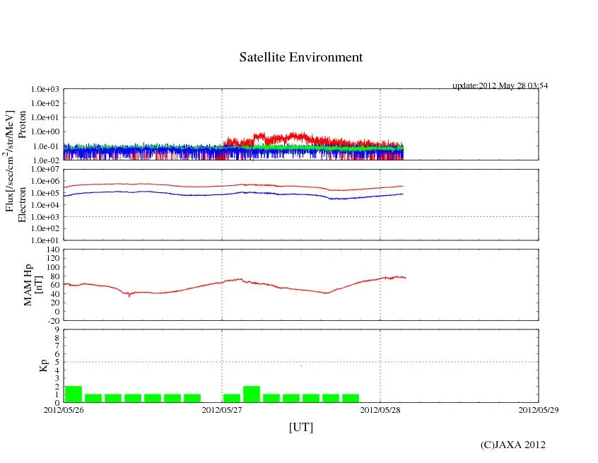
Task: Click the 2012/05/27 date tick label
Action: pos(222,409)
